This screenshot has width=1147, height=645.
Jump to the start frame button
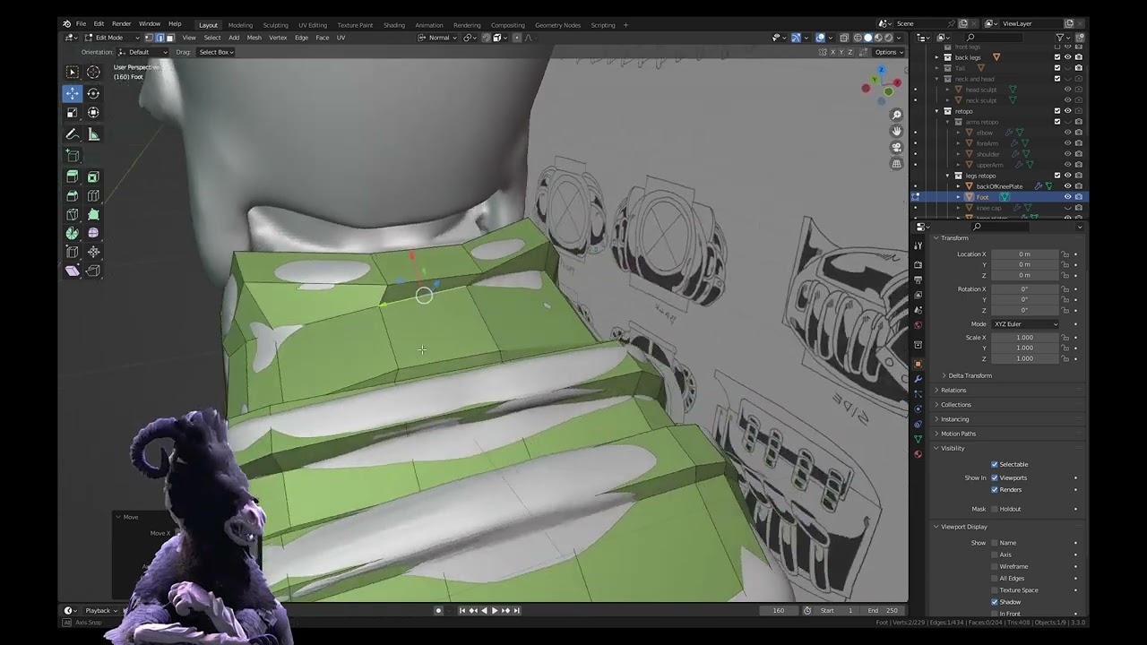pyautogui.click(x=461, y=610)
